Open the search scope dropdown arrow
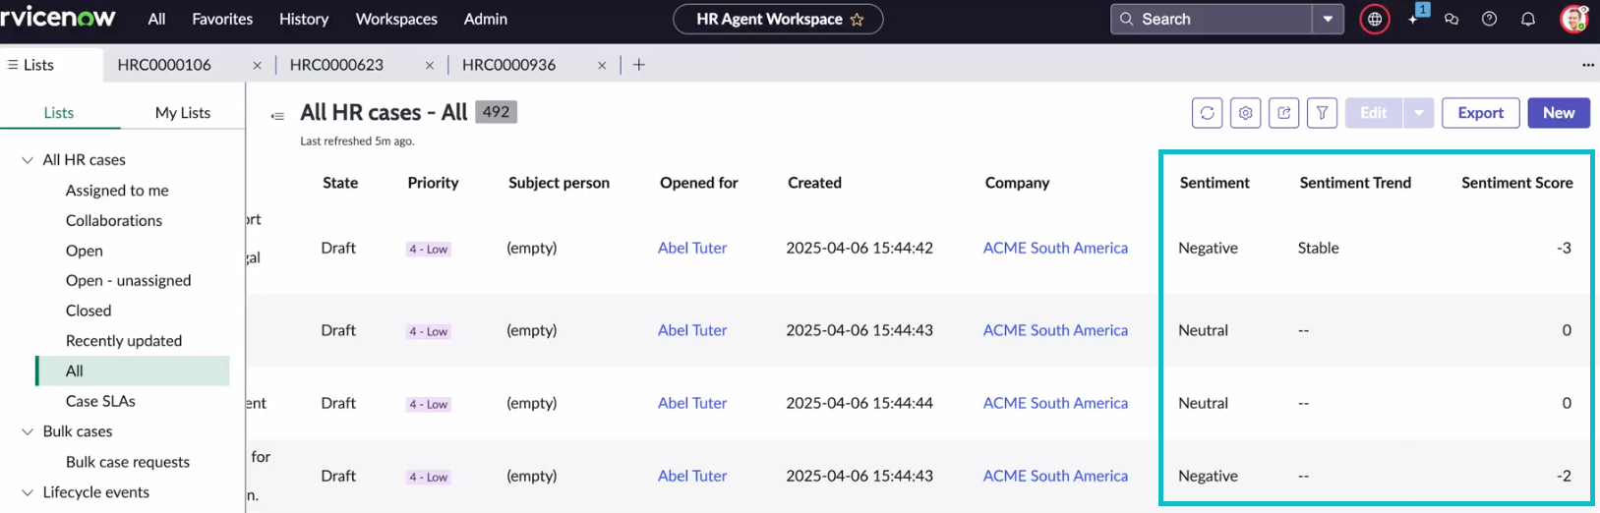 [x=1328, y=19]
